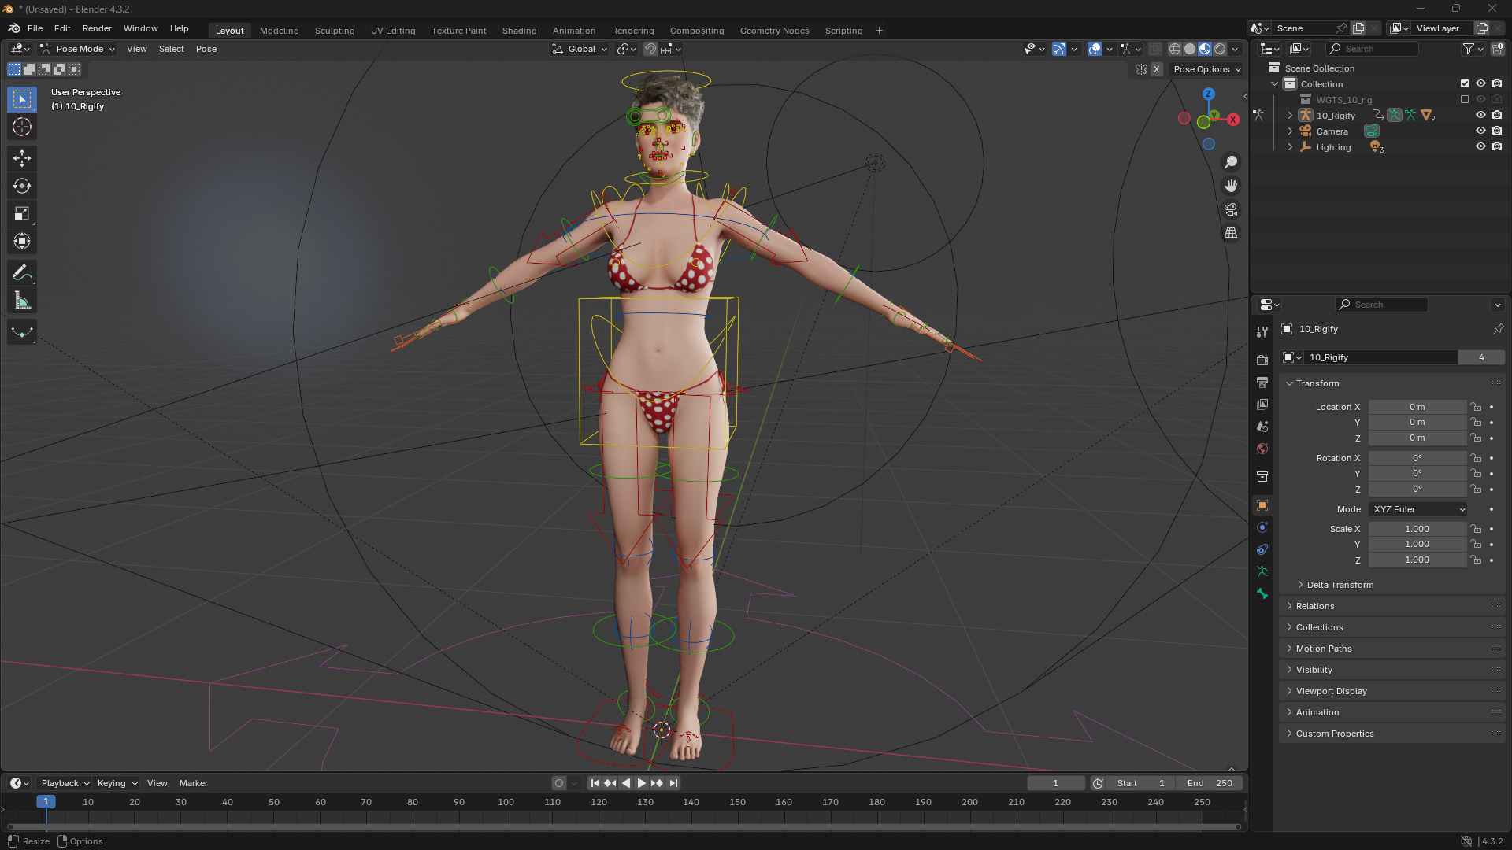Toggle camera view icon in viewport

1231,209
